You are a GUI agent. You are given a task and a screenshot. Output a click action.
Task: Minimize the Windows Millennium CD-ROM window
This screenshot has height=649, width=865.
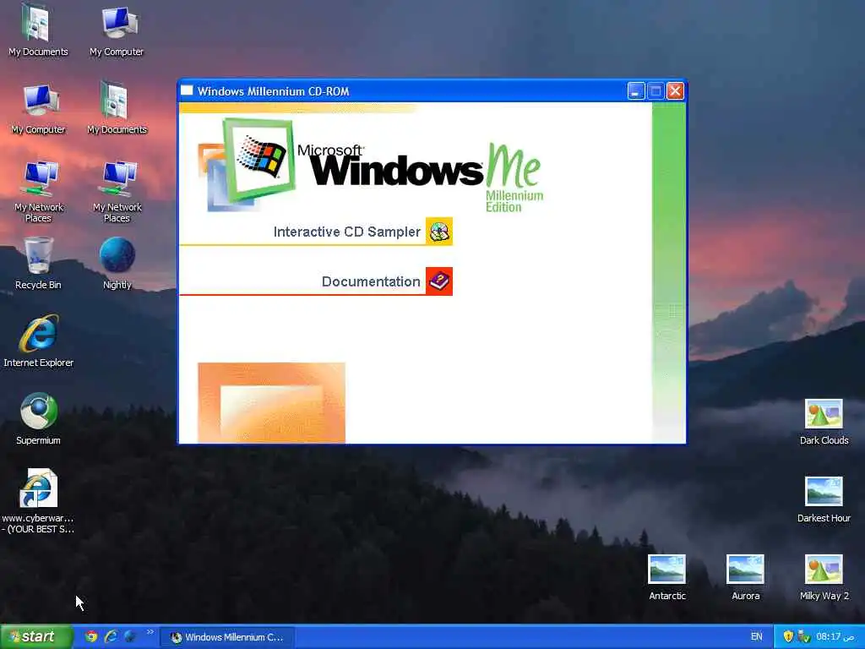(635, 91)
